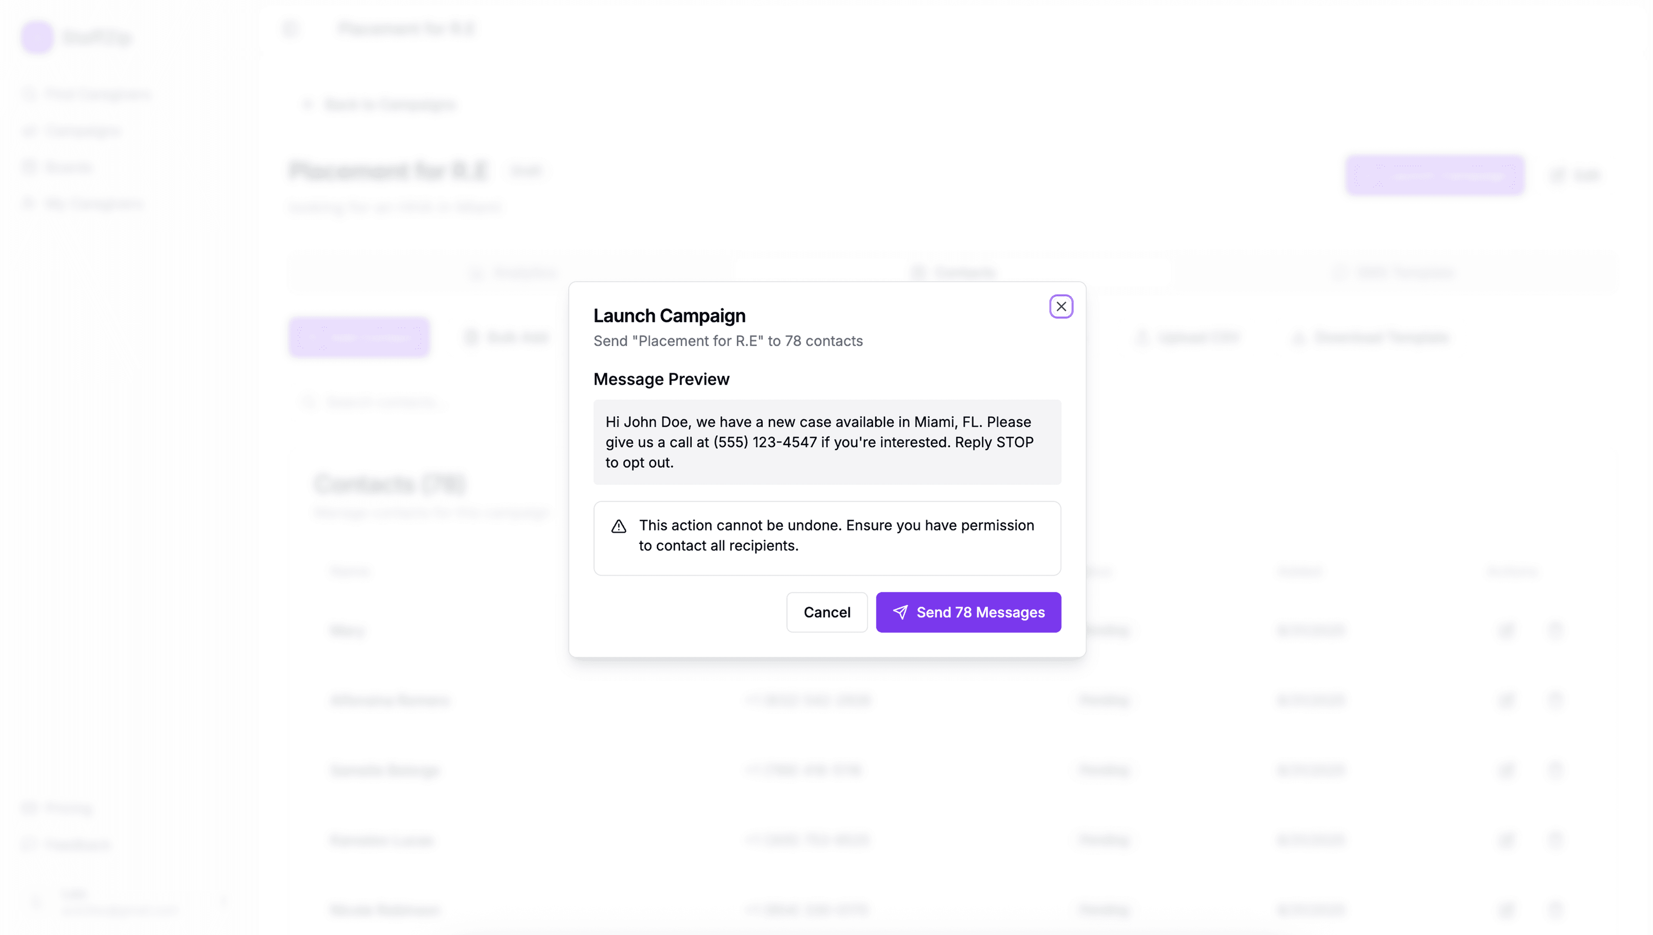Click the edit icon on the first contact row
The height and width of the screenshot is (935, 1653).
coord(1507,631)
